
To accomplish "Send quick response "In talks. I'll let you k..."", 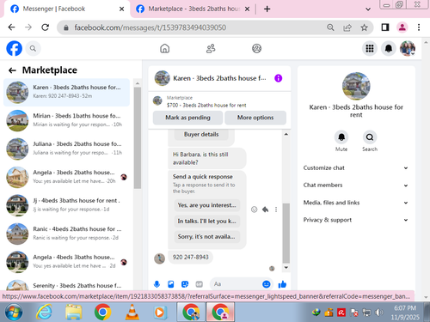I will coord(206,221).
